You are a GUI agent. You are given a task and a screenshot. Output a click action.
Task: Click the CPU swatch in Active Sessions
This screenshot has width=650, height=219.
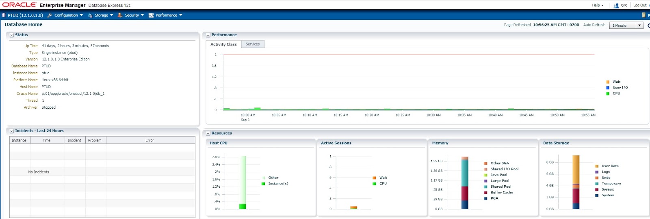tap(375, 184)
